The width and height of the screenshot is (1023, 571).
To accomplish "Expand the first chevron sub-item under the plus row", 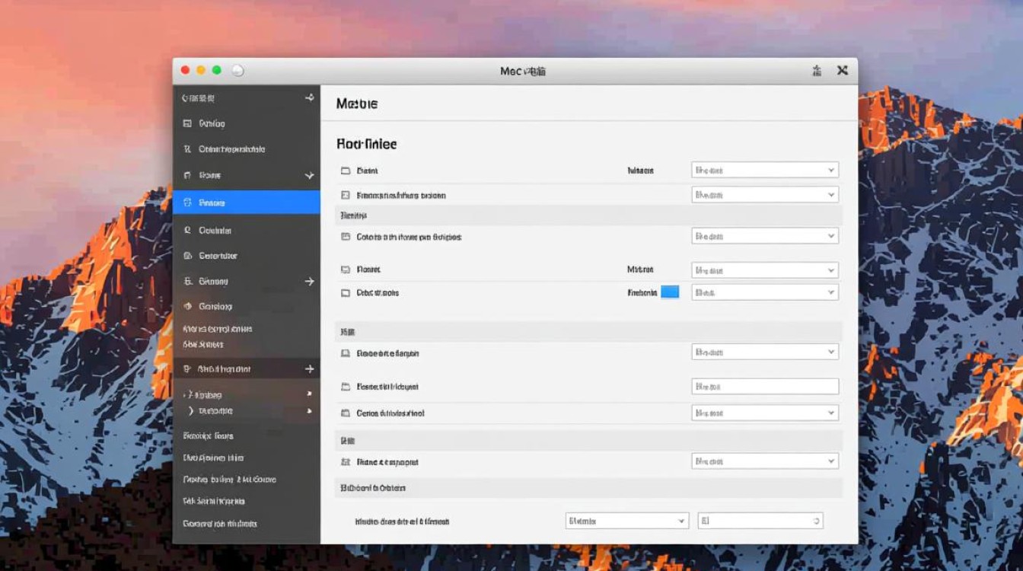I will point(189,395).
